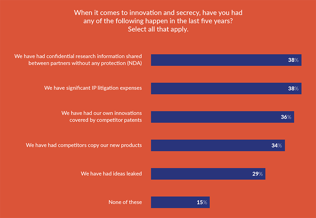Click the 34% value label
Viewport: 316px width, 218px height.
(277, 145)
